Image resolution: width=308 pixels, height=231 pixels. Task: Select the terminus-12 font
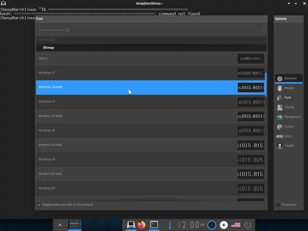[x=150, y=73]
